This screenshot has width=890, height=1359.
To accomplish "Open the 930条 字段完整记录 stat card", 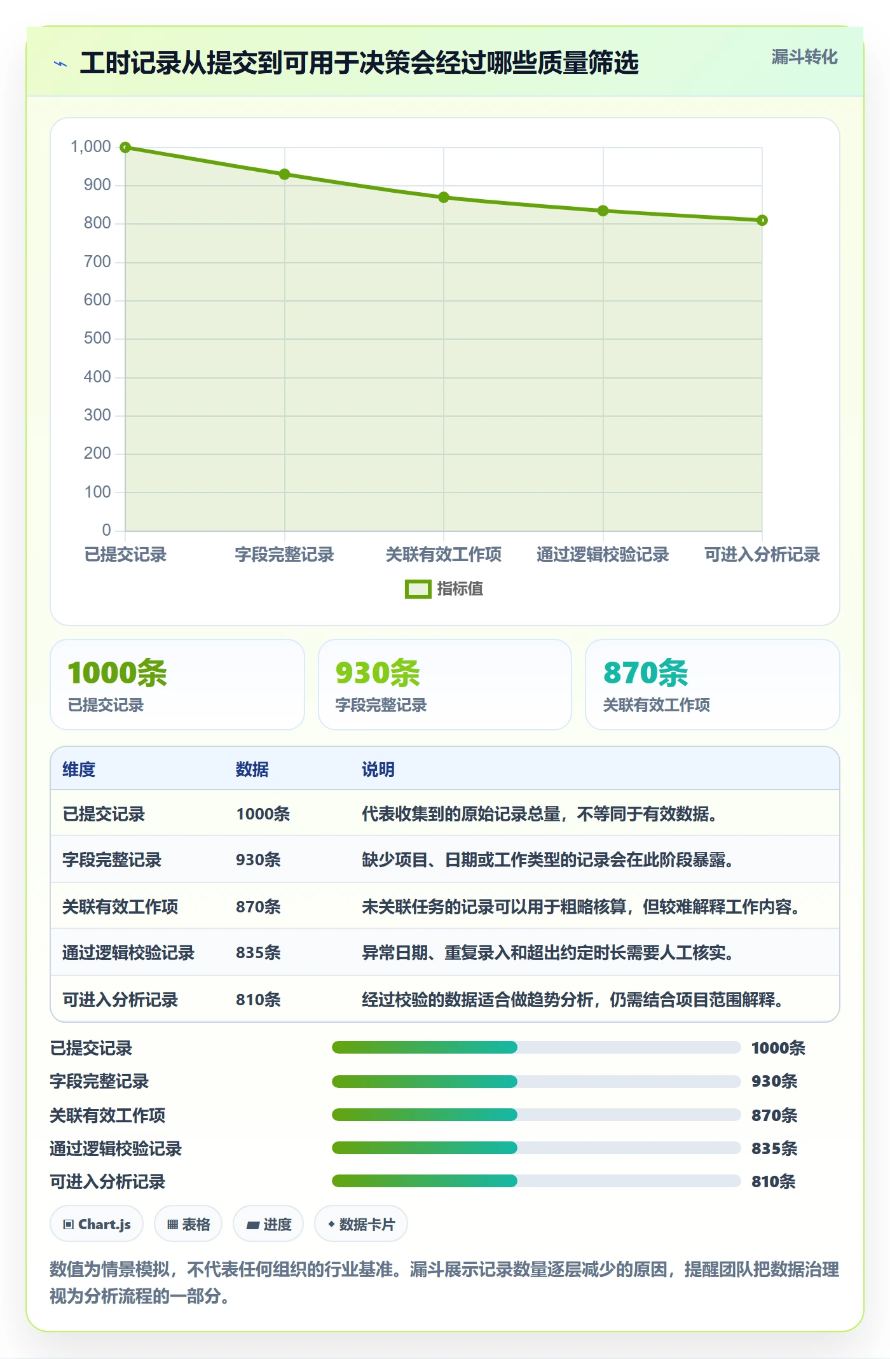I will pos(445,685).
